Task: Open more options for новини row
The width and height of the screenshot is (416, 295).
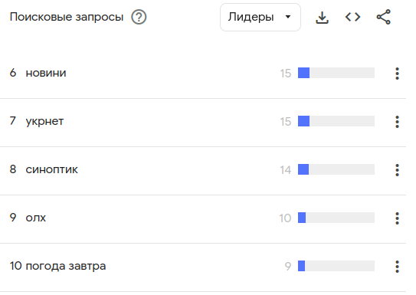Action: pos(397,74)
